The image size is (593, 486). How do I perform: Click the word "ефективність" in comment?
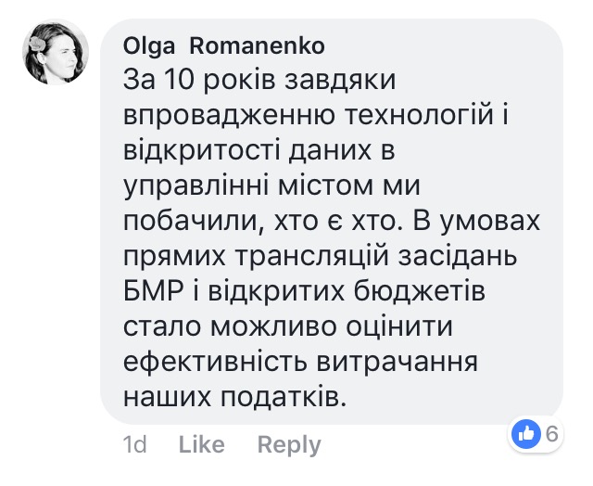click(215, 363)
